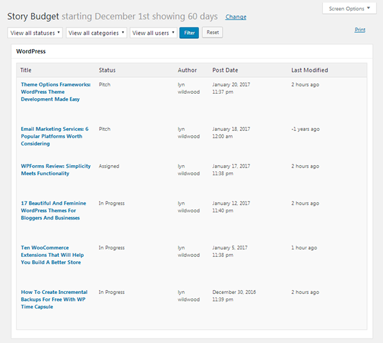This screenshot has width=383, height=343.
Task: Click the January 12, 2017 post date
Action: coord(231,207)
